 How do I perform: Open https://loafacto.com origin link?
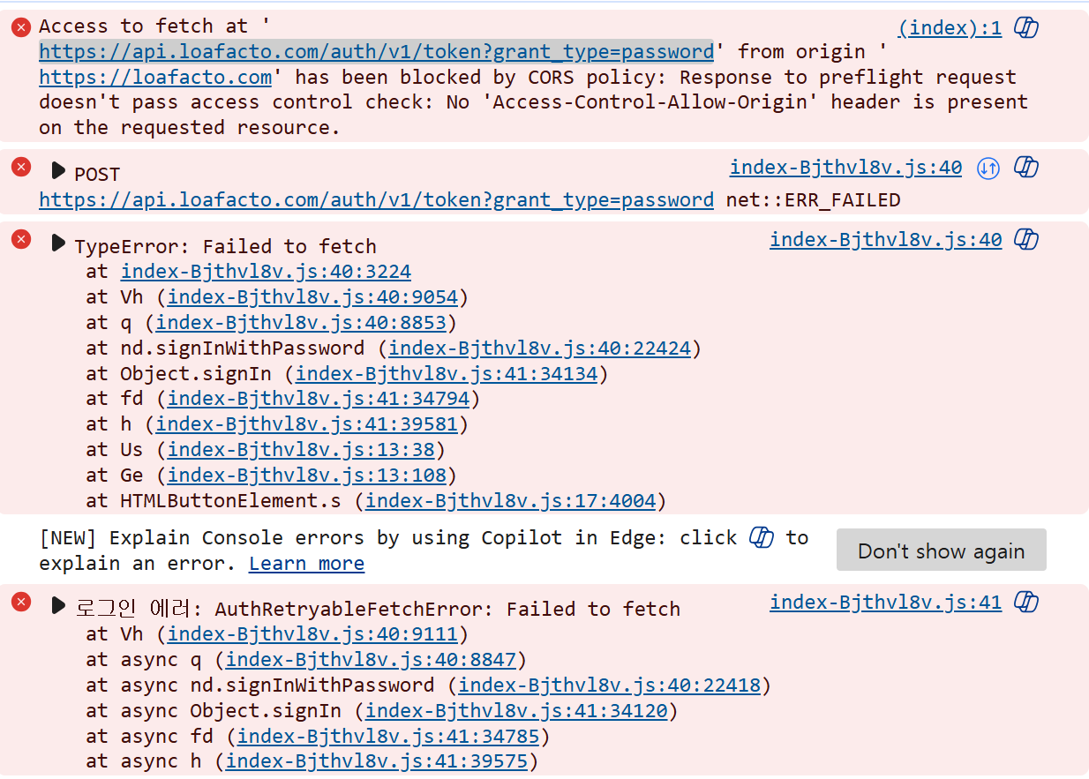tap(155, 77)
